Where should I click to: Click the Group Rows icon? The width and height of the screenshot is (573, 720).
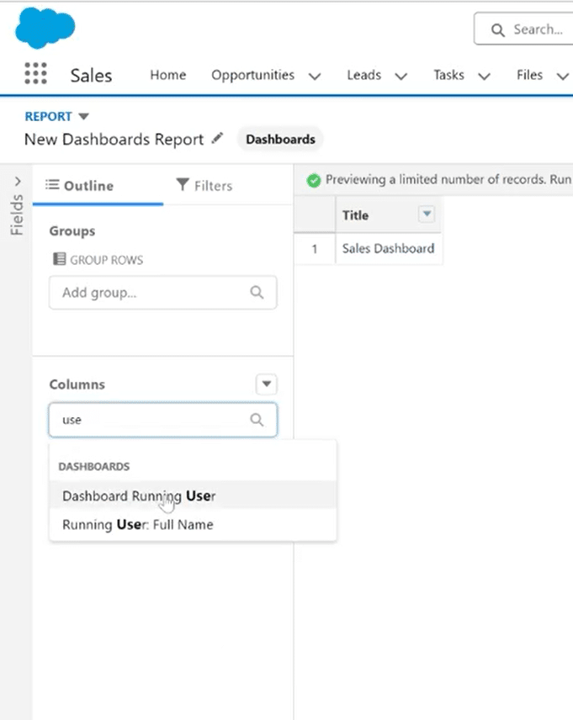coord(59,259)
